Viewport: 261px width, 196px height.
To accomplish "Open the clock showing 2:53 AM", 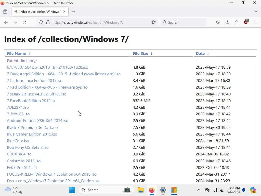I will tap(234, 190).
